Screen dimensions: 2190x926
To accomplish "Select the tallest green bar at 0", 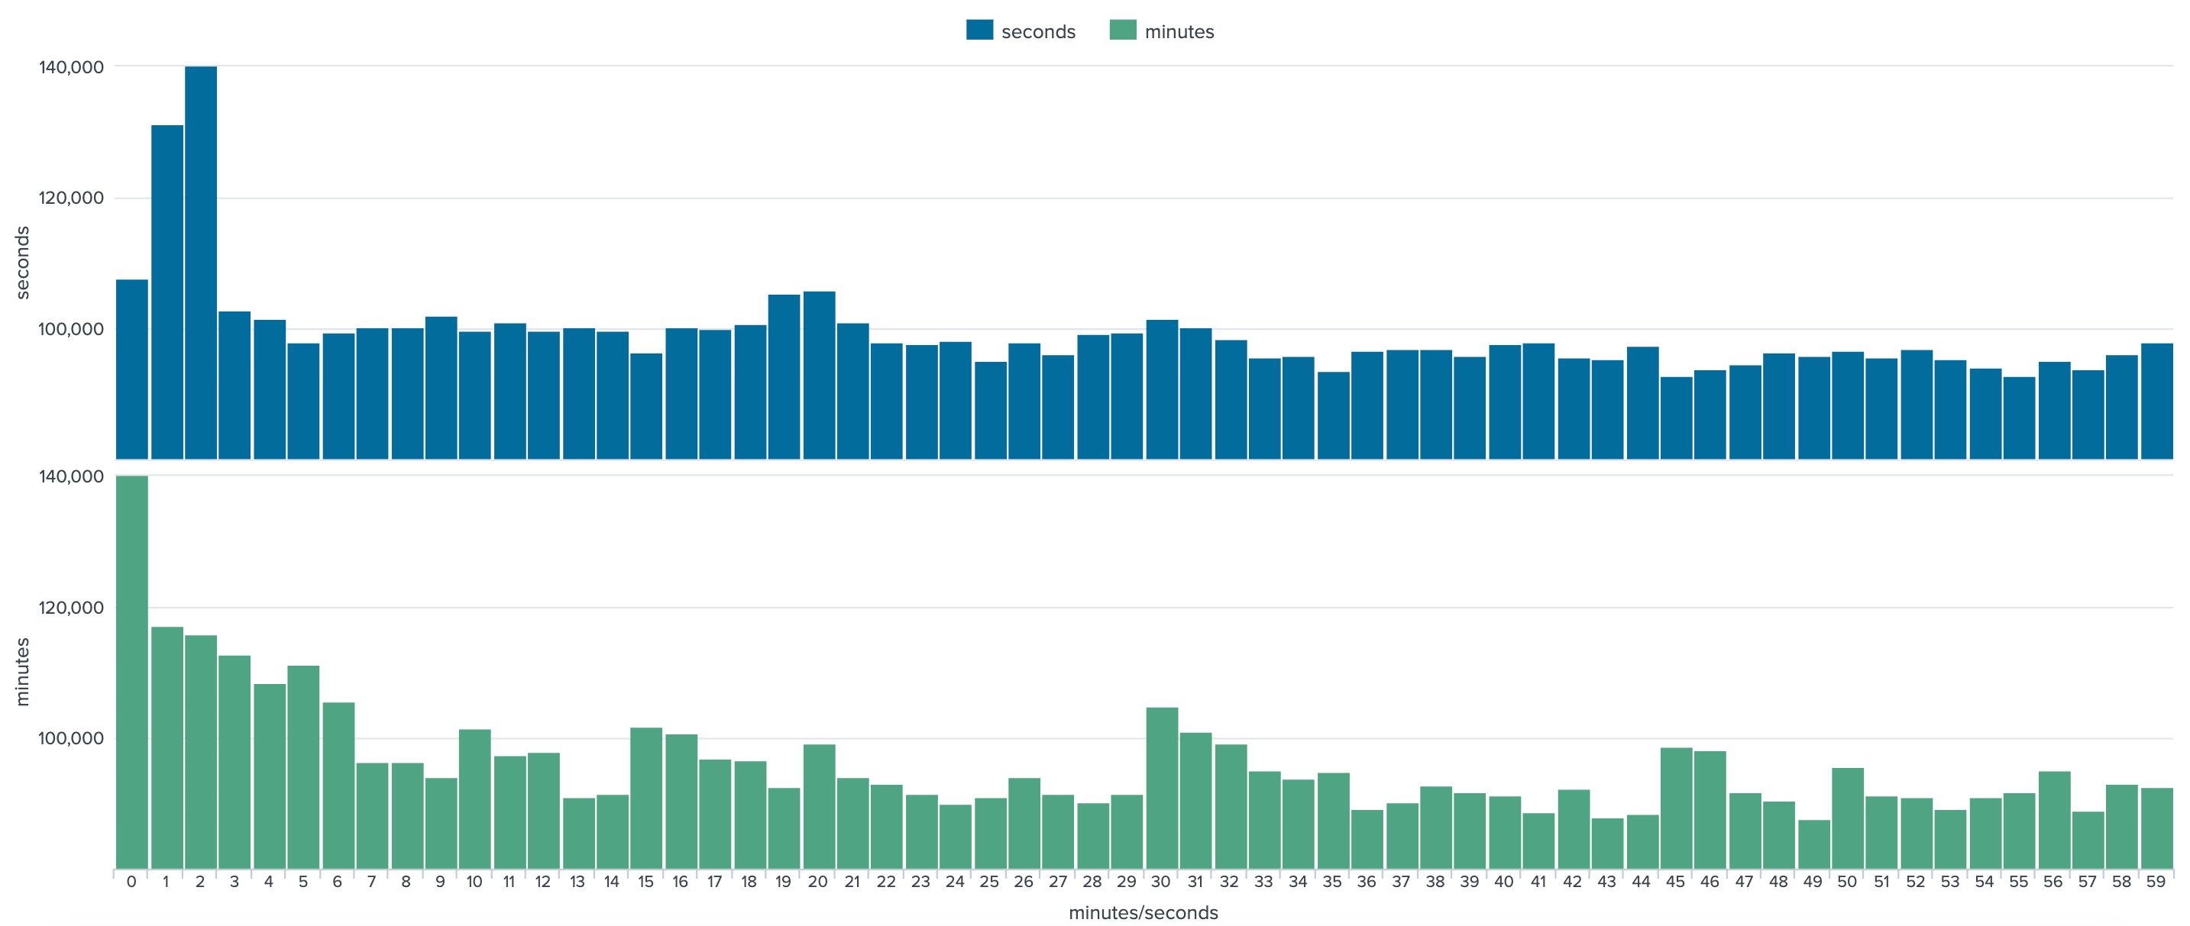I will [x=132, y=671].
